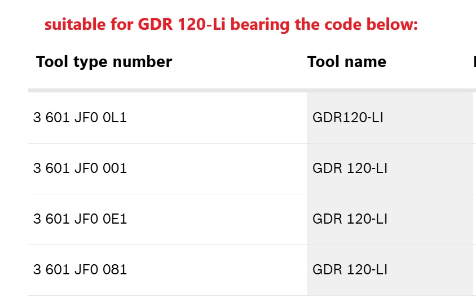
Task: Select type number 3 601 JF0 081
Action: pyautogui.click(x=80, y=270)
